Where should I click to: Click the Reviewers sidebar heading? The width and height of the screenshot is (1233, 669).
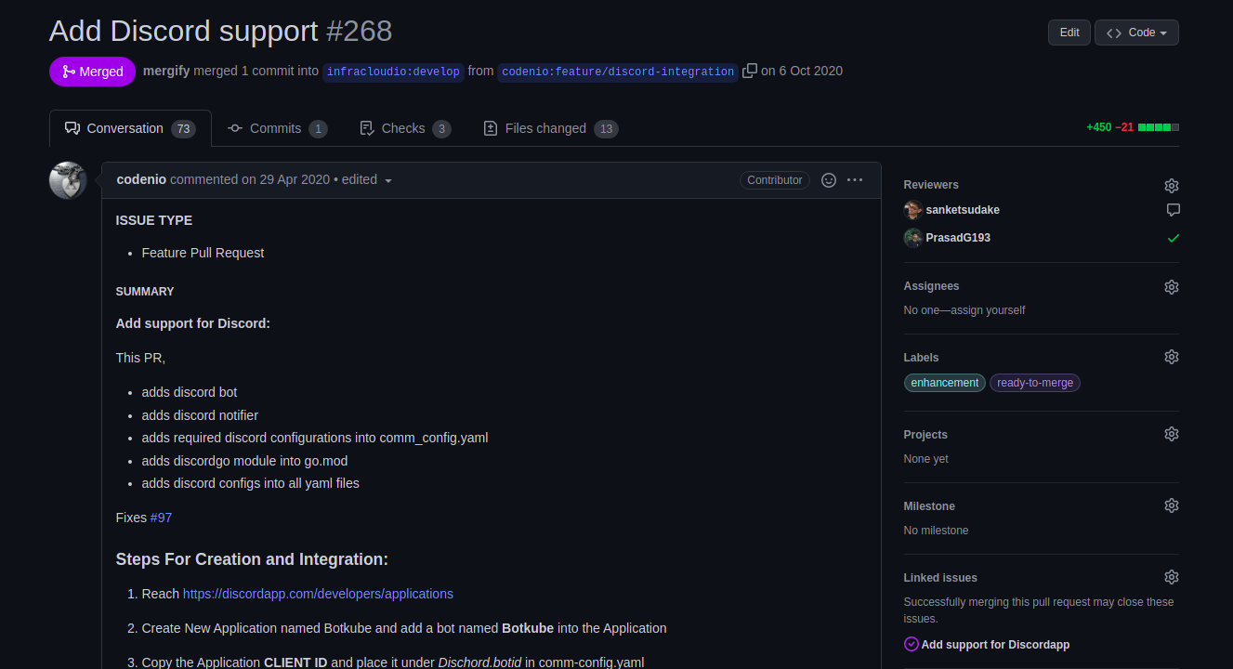[931, 185]
